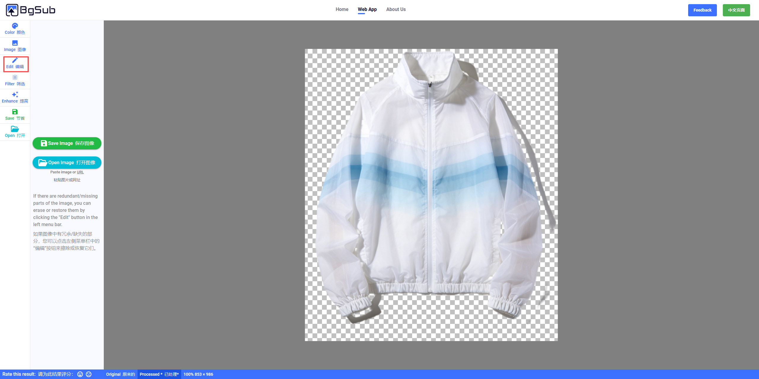Click the Open folder icon in sidebar
Screen dimensions: 759x379
click(x=15, y=129)
